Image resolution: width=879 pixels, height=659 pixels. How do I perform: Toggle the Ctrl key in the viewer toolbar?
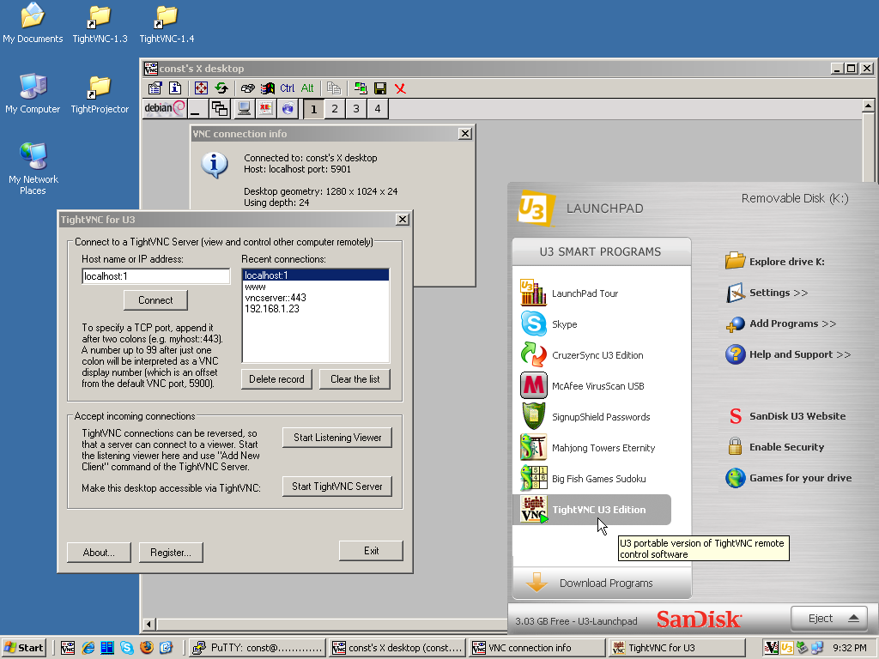tap(288, 88)
